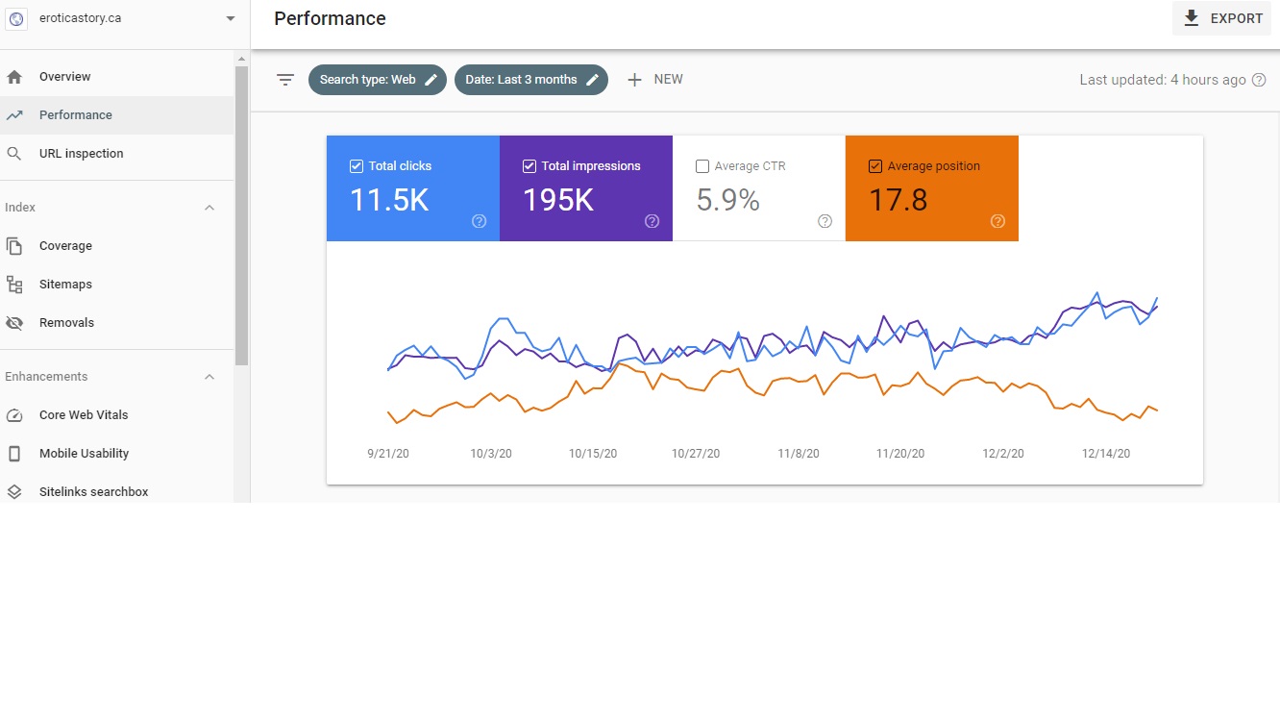Viewport: 1280px width, 721px height.
Task: Click the Performance page title
Action: coord(330,18)
